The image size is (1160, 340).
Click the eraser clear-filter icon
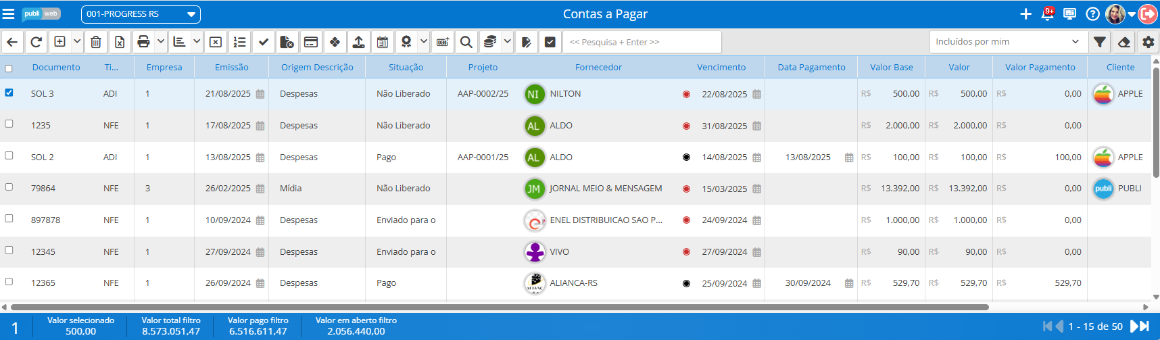pos(1124,42)
